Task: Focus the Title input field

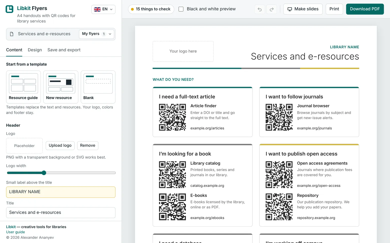Action: 61,213
